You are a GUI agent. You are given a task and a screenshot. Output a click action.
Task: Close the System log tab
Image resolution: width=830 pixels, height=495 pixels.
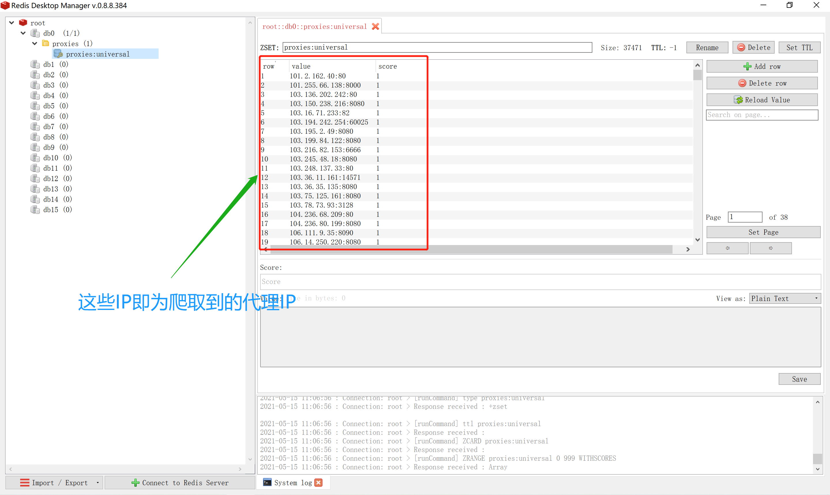(x=319, y=483)
